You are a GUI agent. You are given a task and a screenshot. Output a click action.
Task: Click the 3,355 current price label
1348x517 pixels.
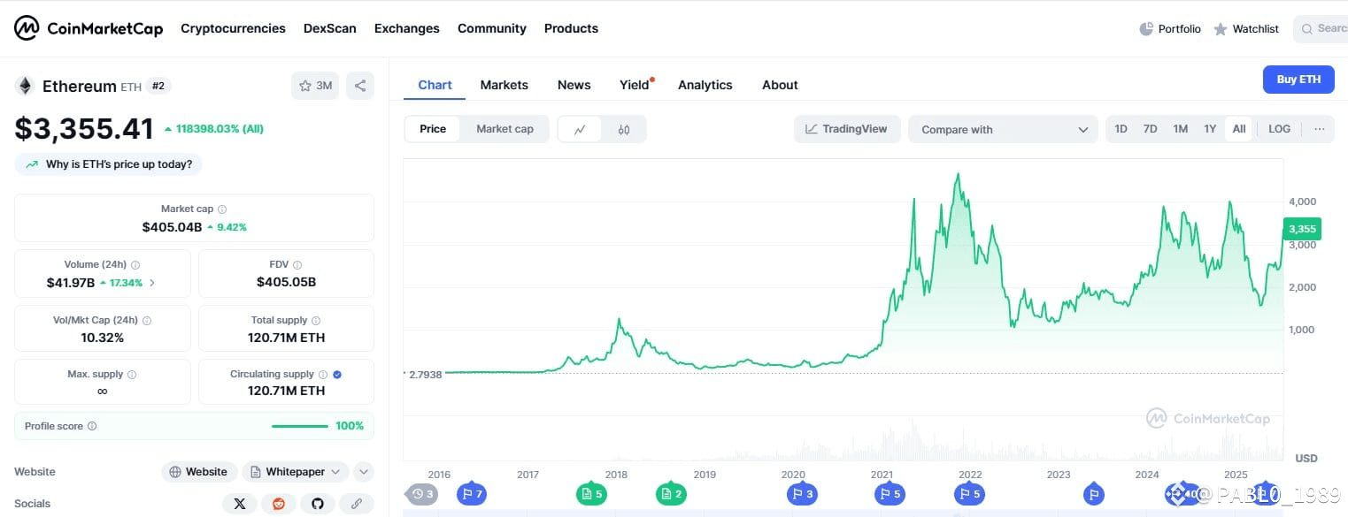click(x=1302, y=229)
